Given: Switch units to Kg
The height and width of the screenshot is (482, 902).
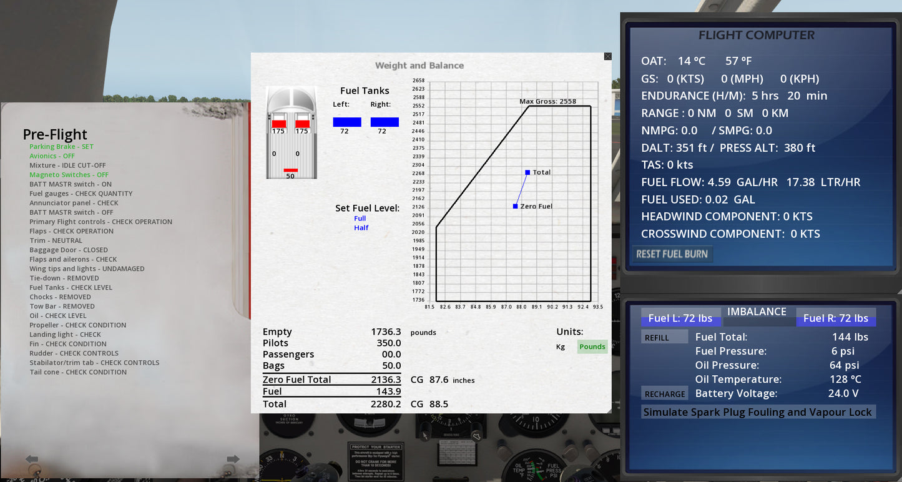Looking at the screenshot, I should point(561,347).
